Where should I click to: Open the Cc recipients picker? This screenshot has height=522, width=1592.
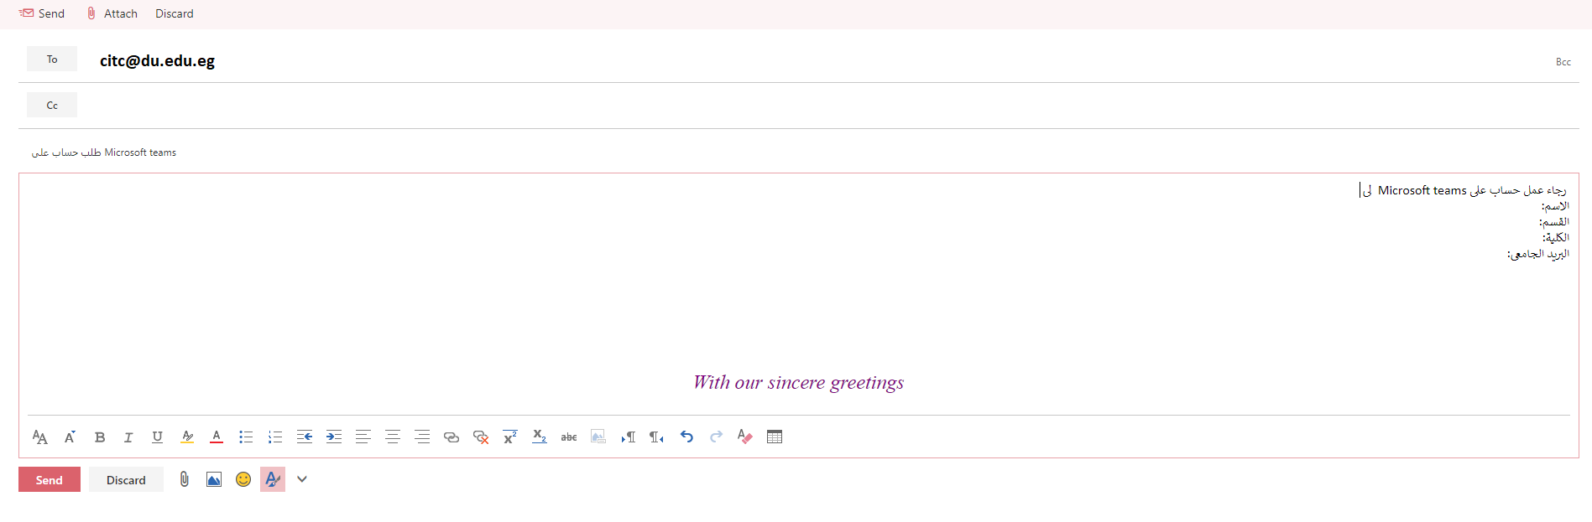pos(52,105)
